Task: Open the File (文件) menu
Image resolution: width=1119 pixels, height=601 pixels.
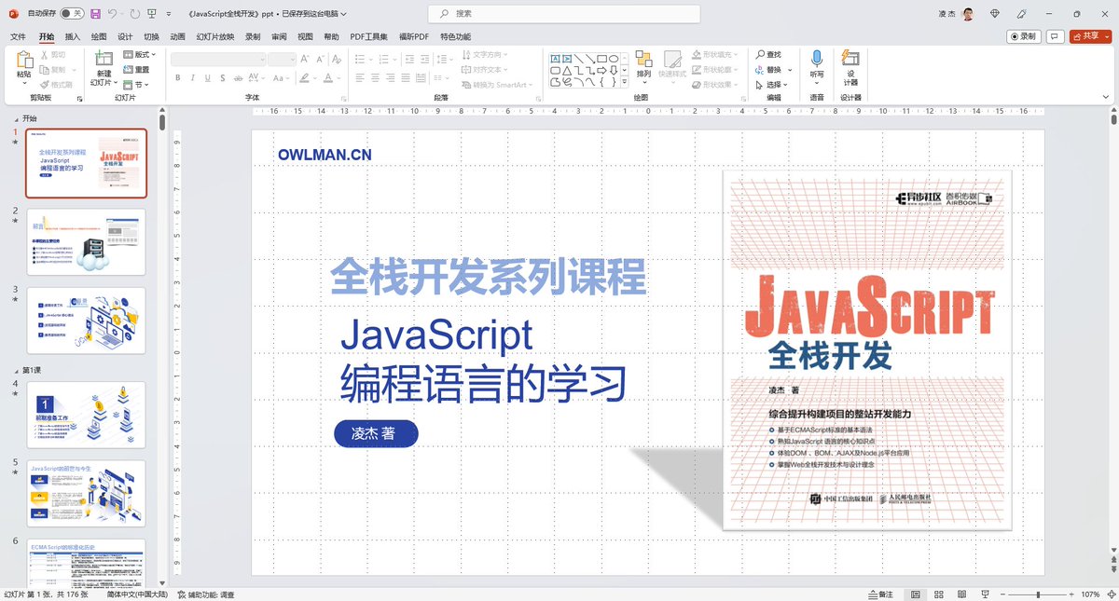Action: 18,36
